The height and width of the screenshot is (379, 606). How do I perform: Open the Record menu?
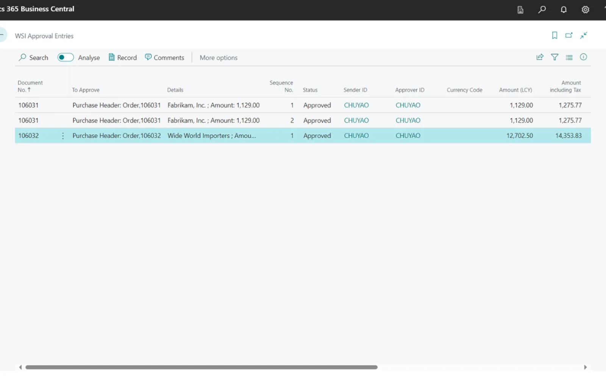[123, 58]
